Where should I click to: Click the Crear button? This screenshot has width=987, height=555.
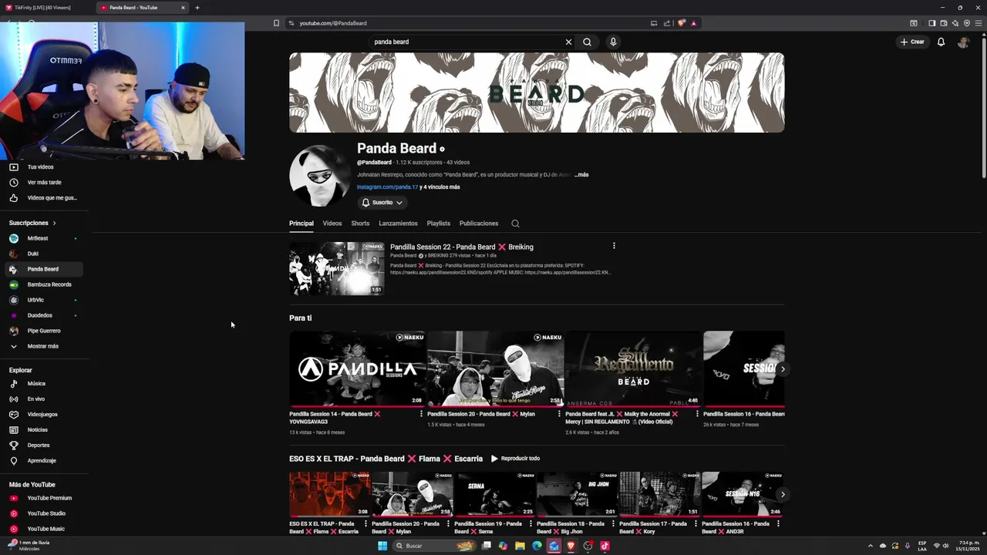(x=911, y=42)
